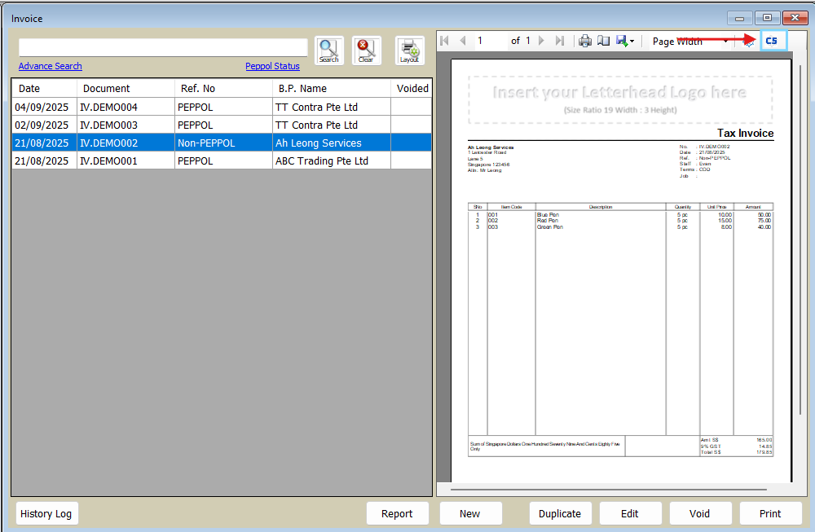This screenshot has width=815, height=532.
Task: Open the Peppol Status link
Action: click(x=272, y=66)
